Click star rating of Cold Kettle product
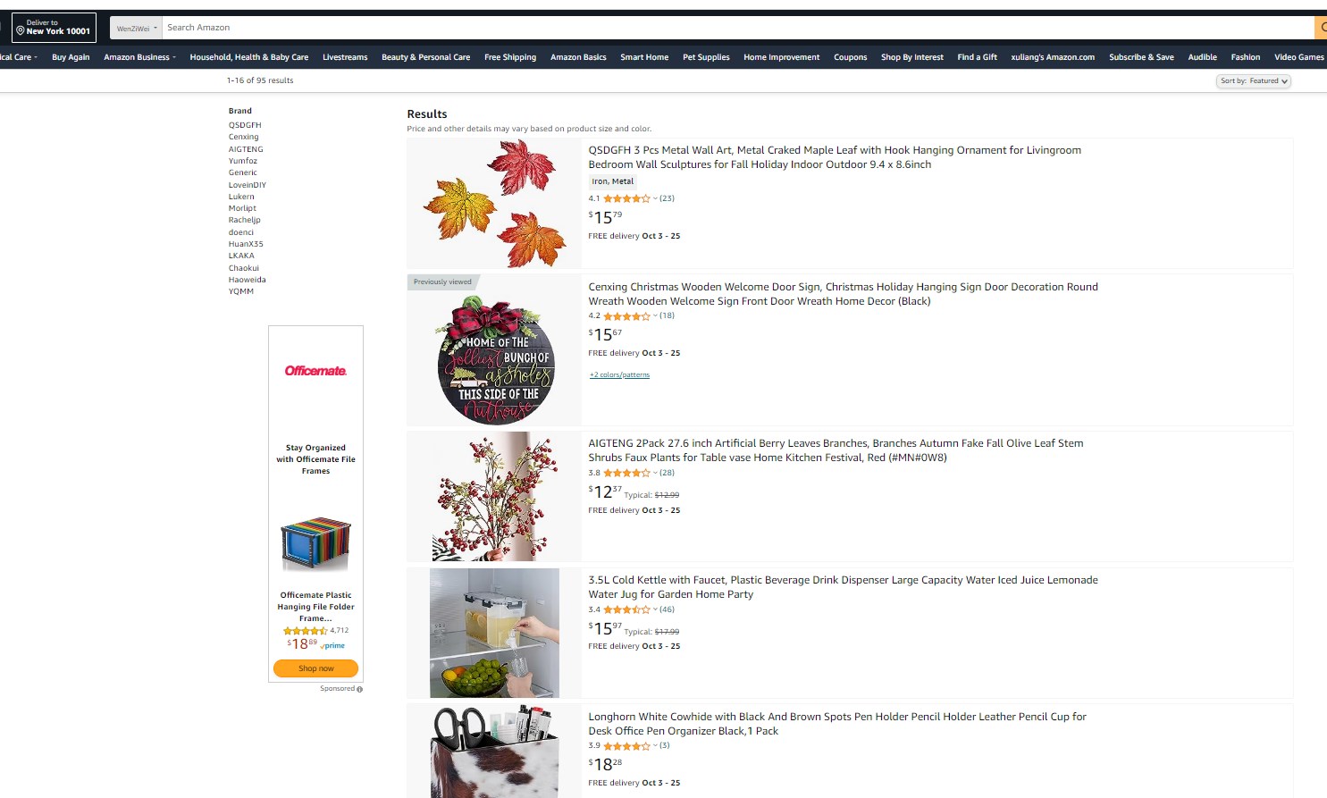The image size is (1327, 798). 627,609
